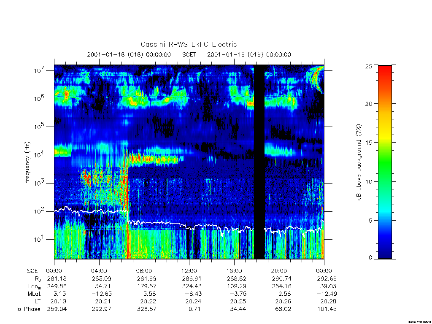Screen dimensions: 432x324
Task: Click the plot title "Cassini RPWS LRFC Electric"
Action: (x=189, y=44)
